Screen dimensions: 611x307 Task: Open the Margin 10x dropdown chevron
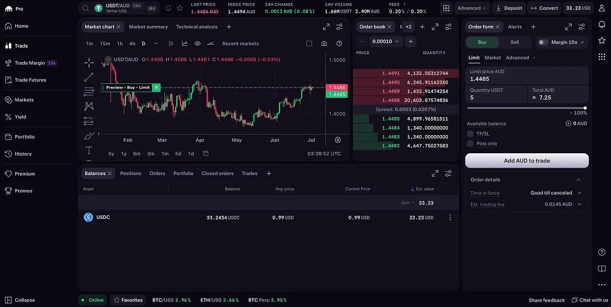click(x=583, y=42)
